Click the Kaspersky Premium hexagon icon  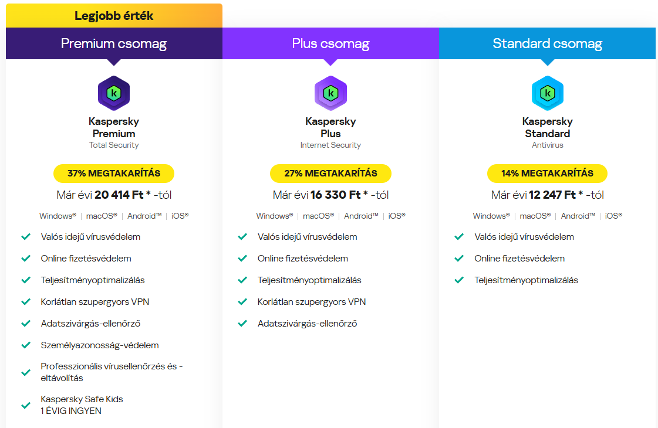click(x=114, y=93)
